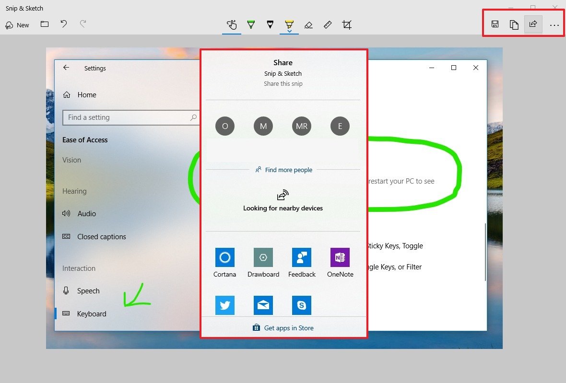
Task: Open the See more ellipsis menu
Action: 554,25
